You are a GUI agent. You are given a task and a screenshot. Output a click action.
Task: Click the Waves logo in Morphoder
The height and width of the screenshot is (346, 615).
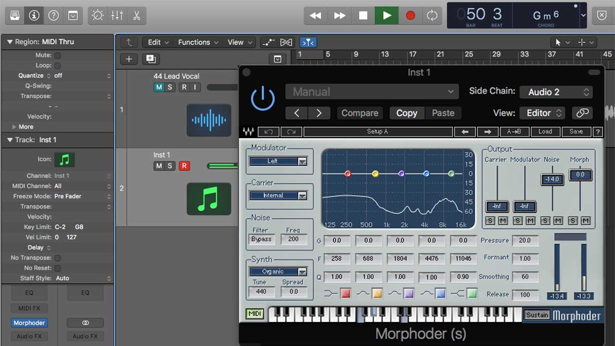point(248,131)
